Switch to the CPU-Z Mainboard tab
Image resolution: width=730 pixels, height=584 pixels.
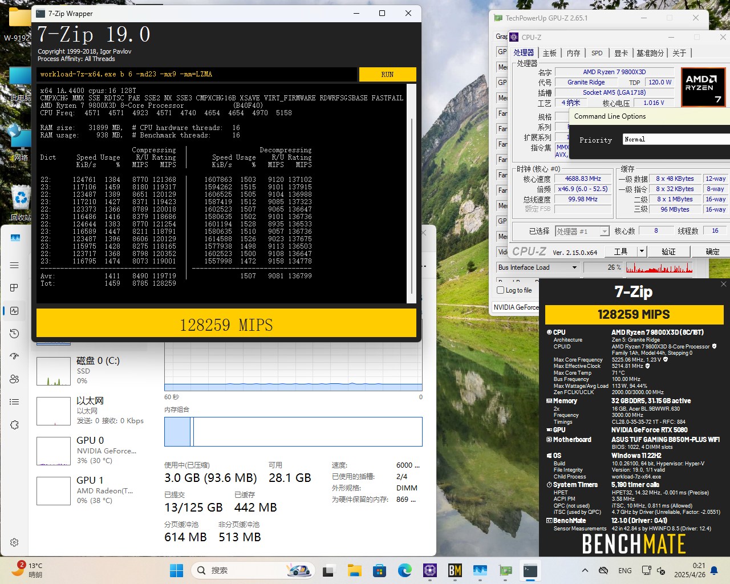549,53
